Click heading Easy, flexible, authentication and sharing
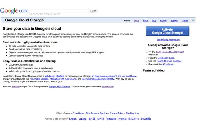This screenshot has width=202, height=134. click(x=29, y=61)
